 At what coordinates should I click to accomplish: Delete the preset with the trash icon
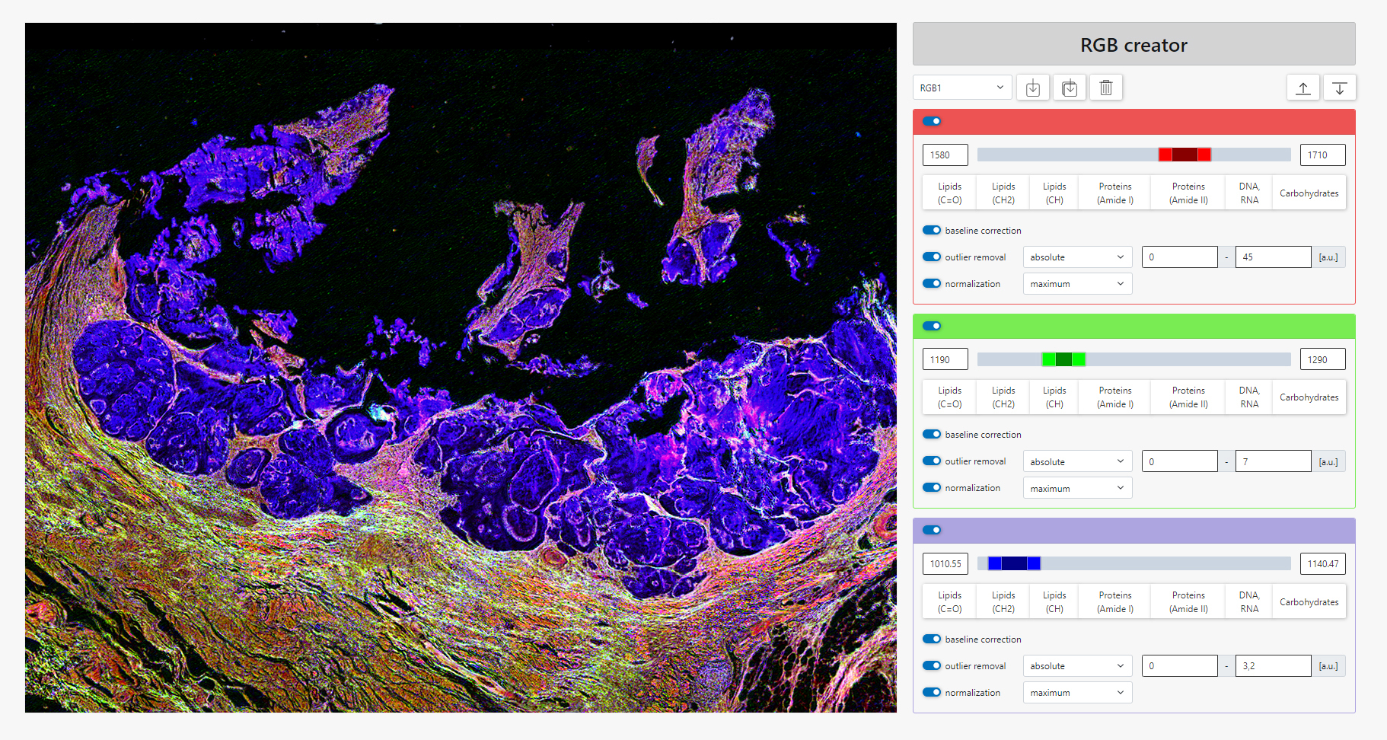coord(1106,88)
